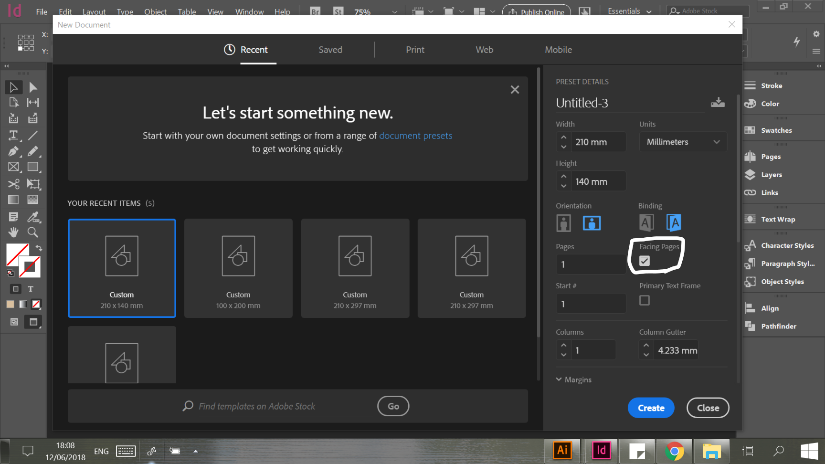Uncheck the Facing Pages checkbox

(x=645, y=261)
